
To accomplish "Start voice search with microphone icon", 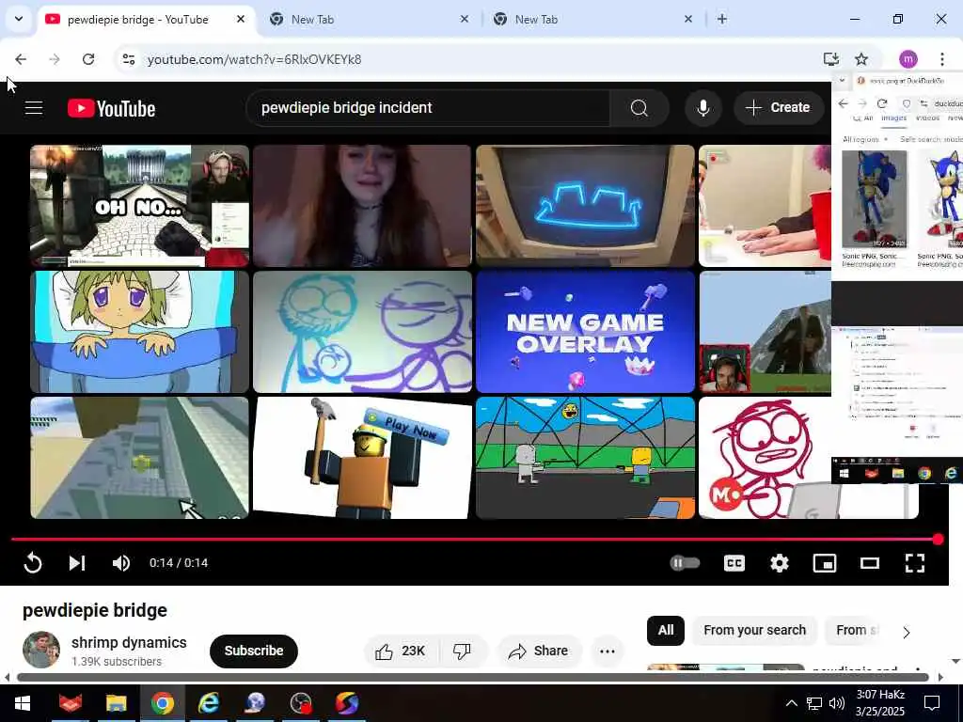I will [x=703, y=108].
